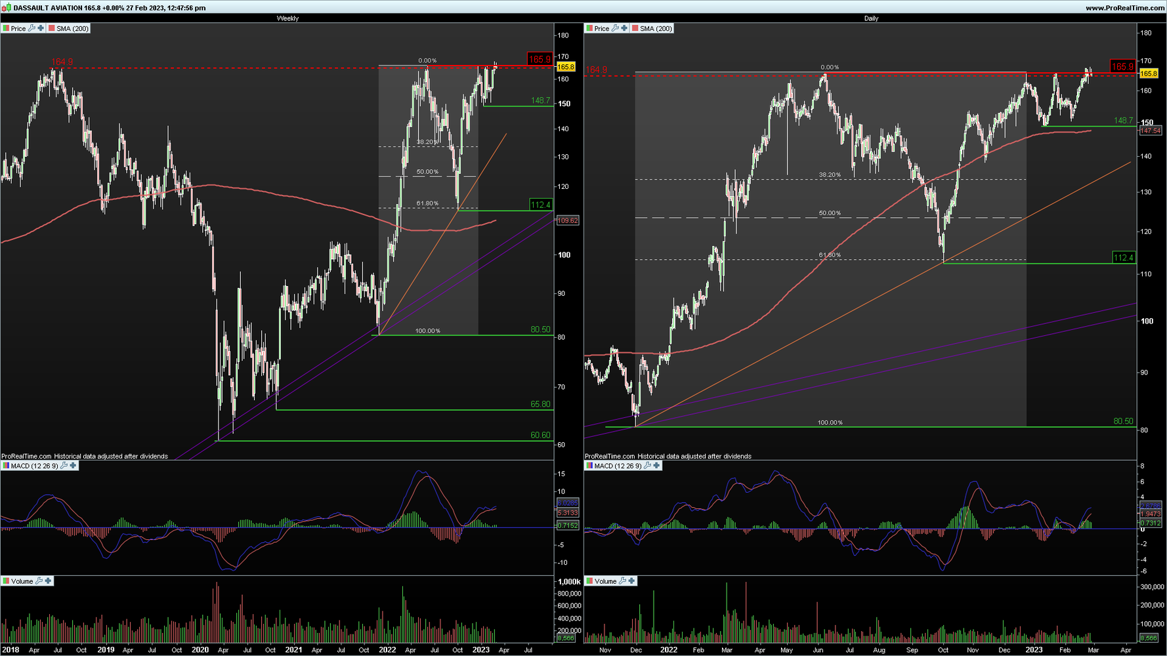The width and height of the screenshot is (1167, 656).
Task: Click 112.4 green level label Weekly chart
Action: pos(541,205)
